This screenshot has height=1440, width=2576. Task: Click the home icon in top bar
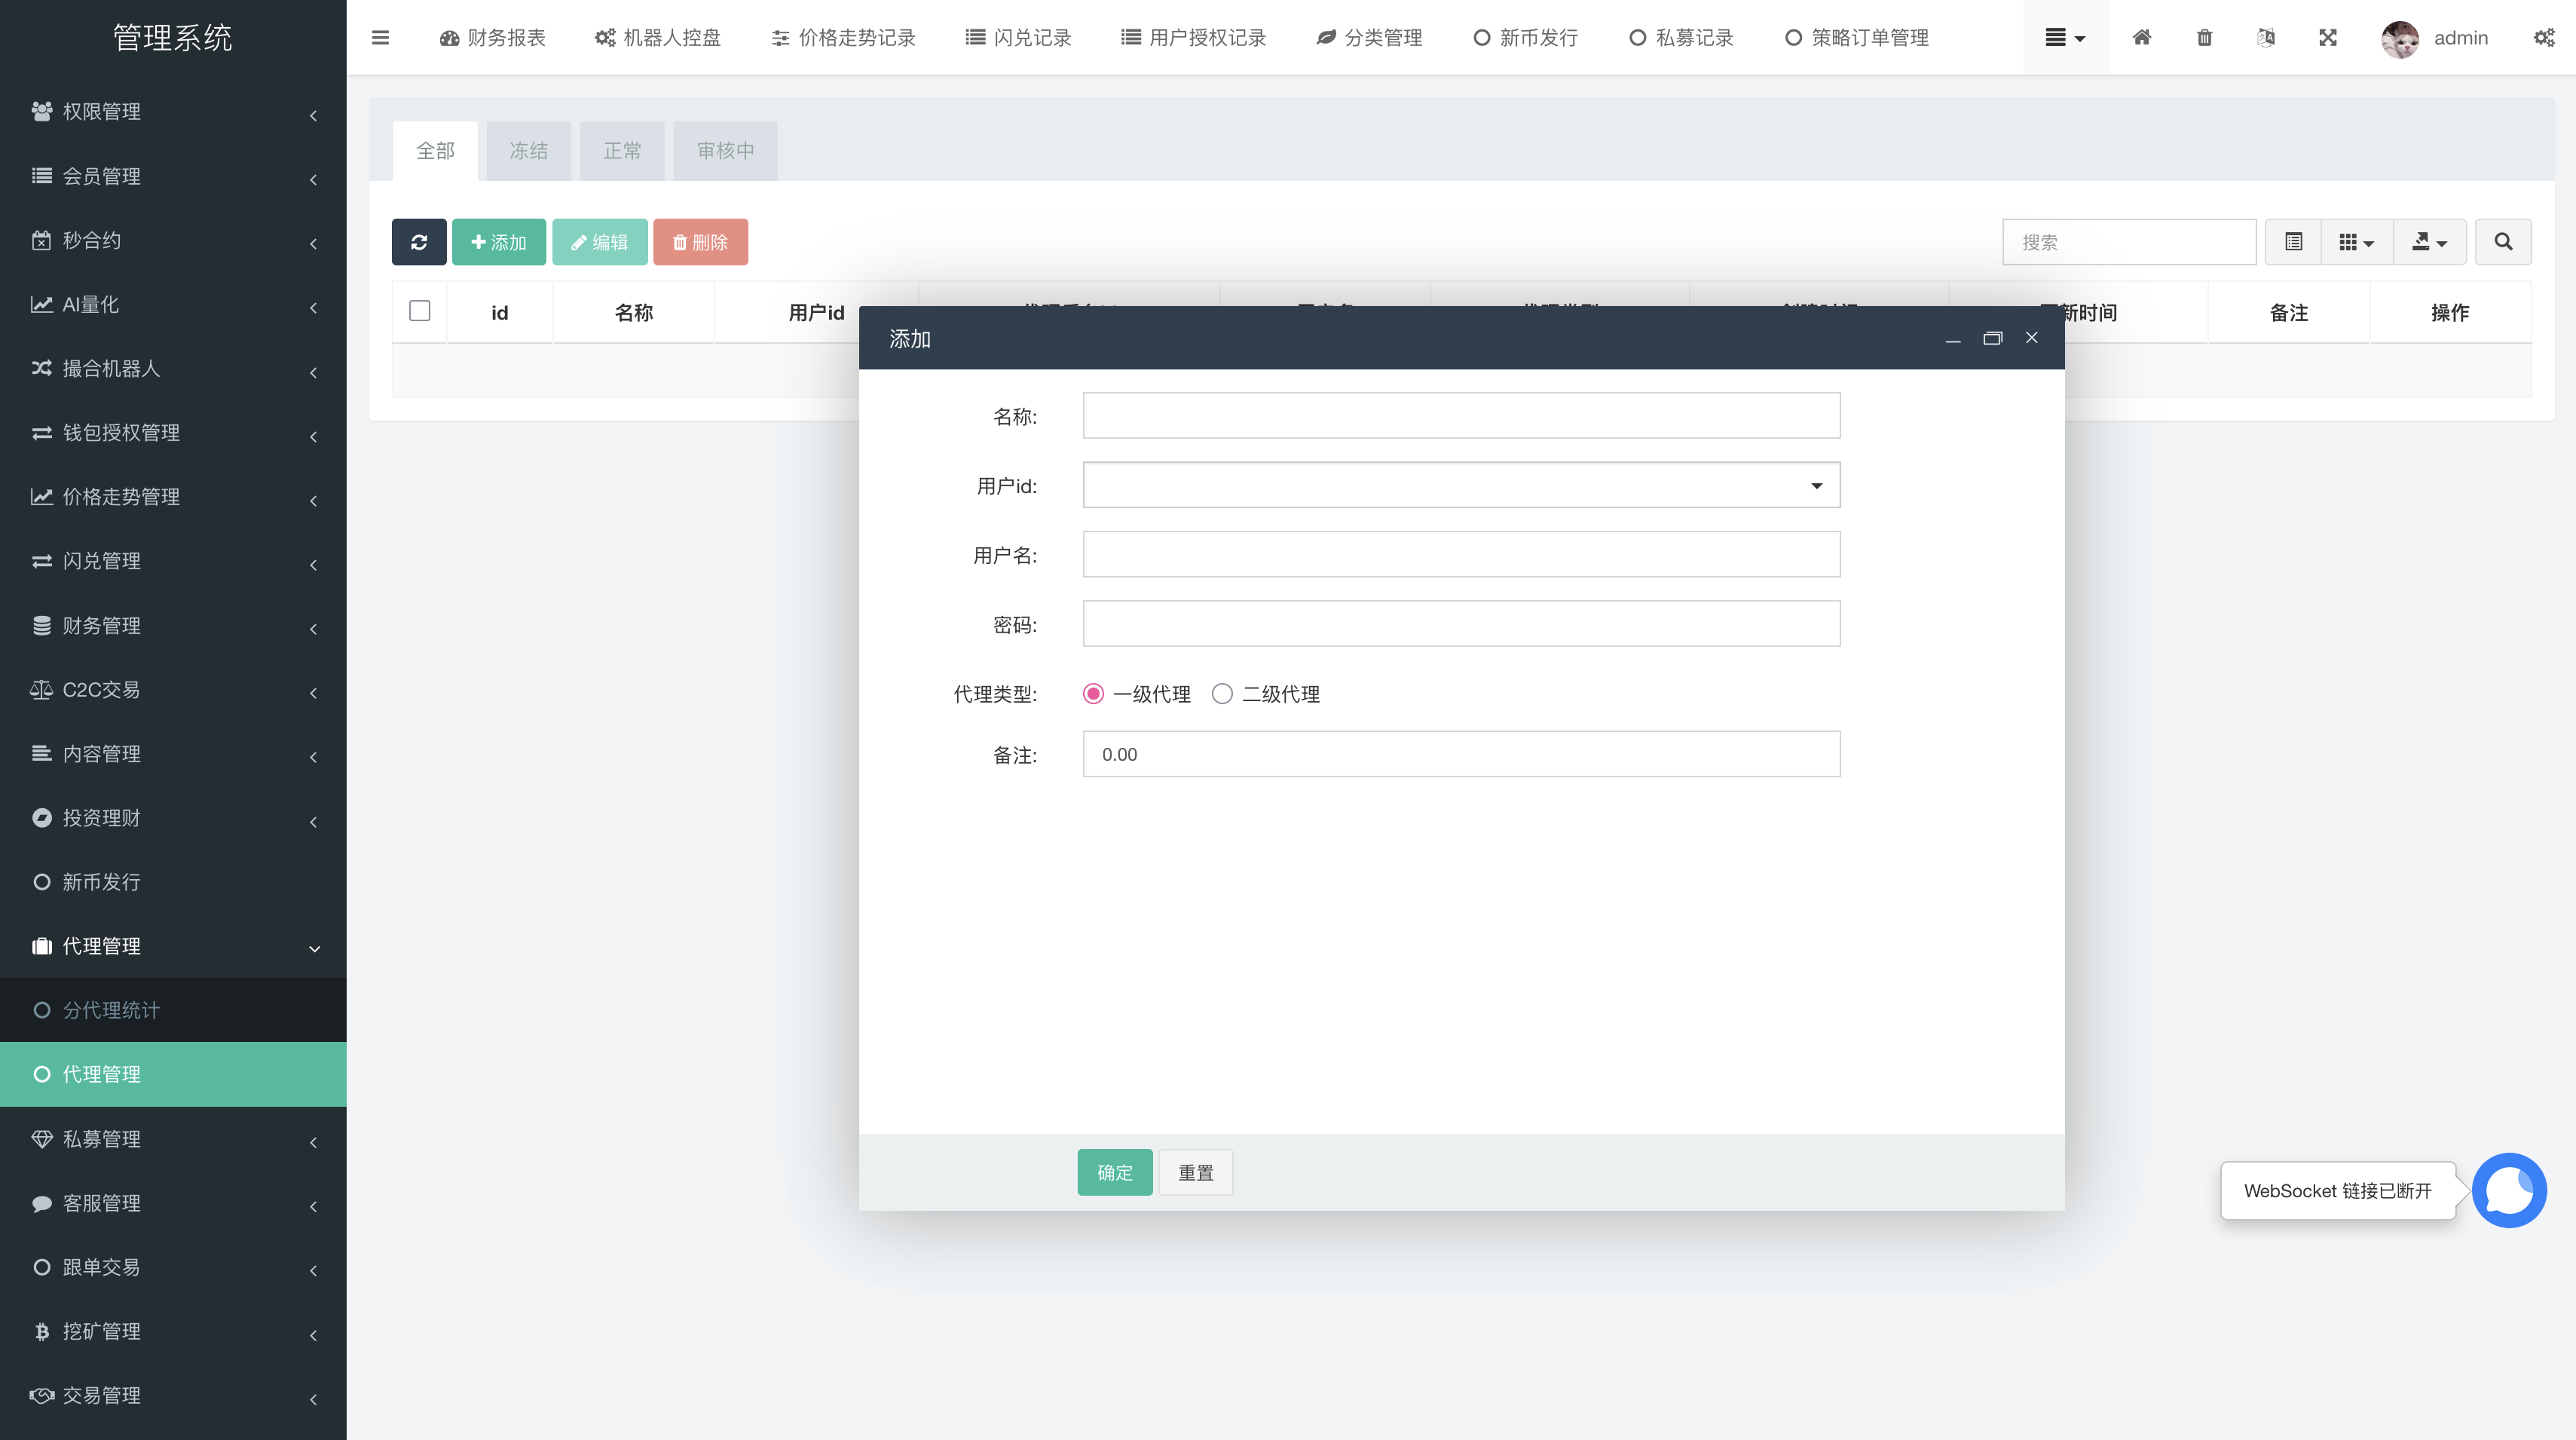[2141, 38]
